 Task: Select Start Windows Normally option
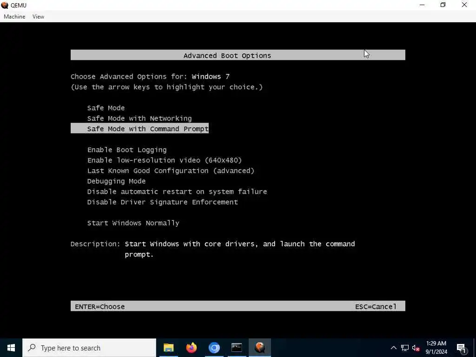[x=133, y=223]
